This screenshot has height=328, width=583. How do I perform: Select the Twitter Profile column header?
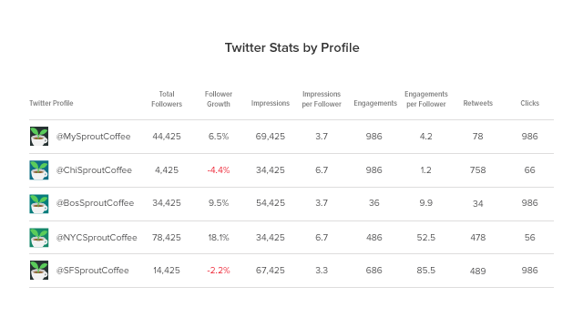click(x=51, y=103)
